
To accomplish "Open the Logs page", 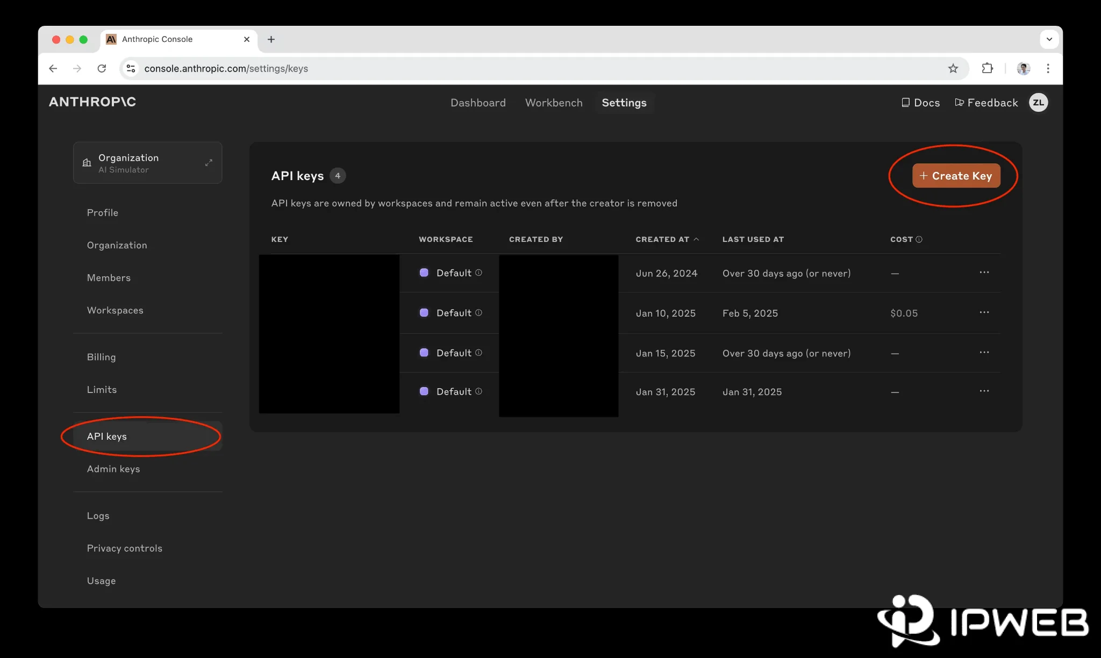I will pyautogui.click(x=98, y=516).
